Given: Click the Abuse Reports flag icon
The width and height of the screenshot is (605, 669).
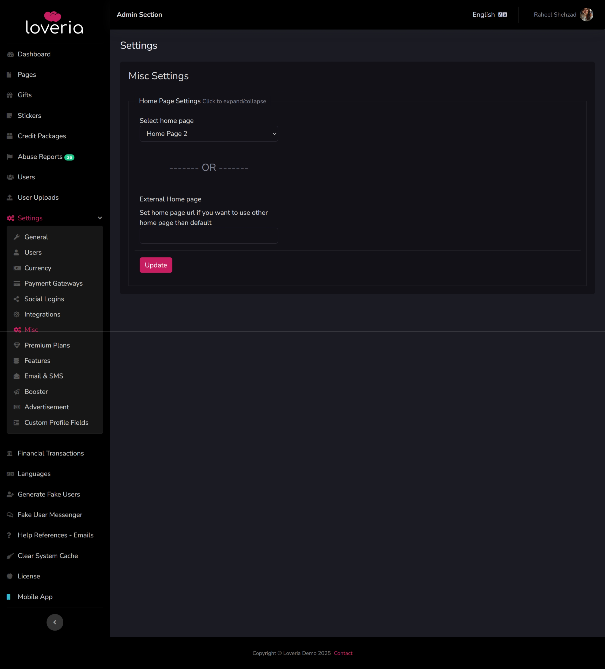Looking at the screenshot, I should [x=10, y=157].
